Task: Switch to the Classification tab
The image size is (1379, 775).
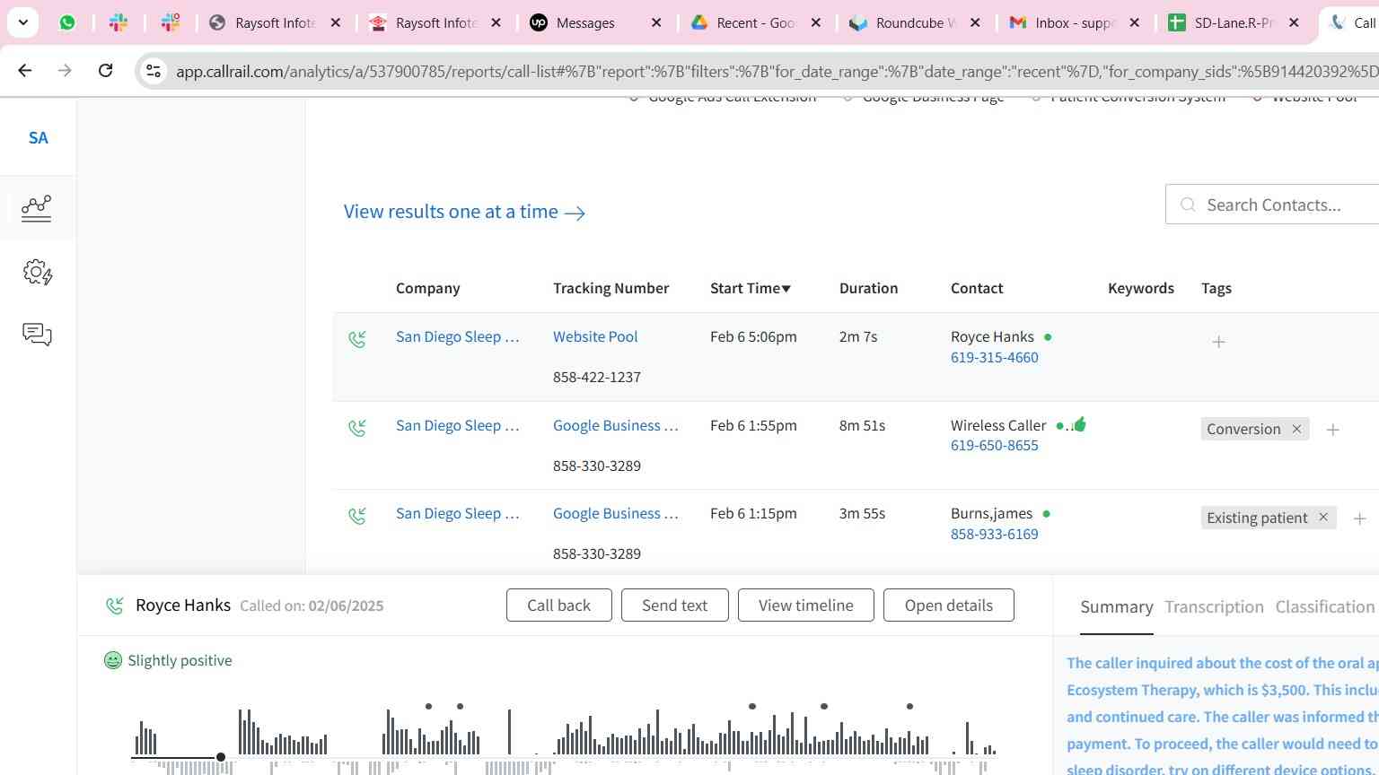Action: coord(1325,607)
